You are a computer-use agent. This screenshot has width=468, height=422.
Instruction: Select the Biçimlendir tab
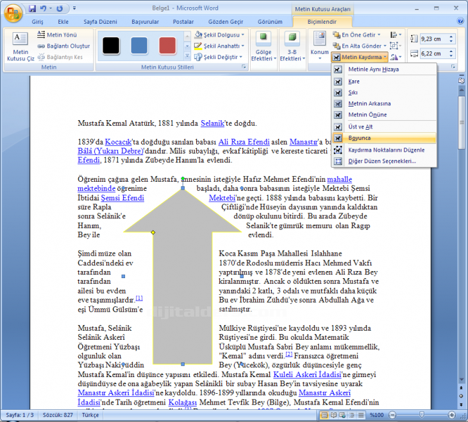coord(322,22)
